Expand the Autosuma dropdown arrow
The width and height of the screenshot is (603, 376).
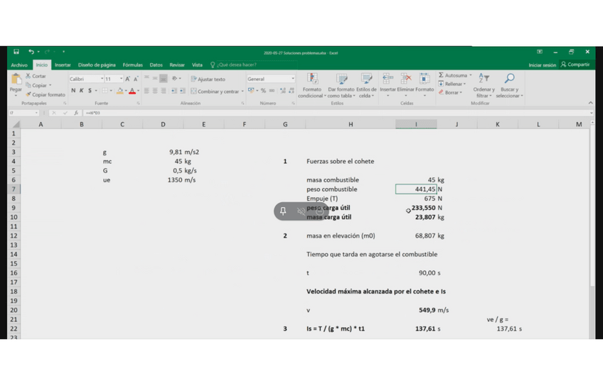pos(471,75)
